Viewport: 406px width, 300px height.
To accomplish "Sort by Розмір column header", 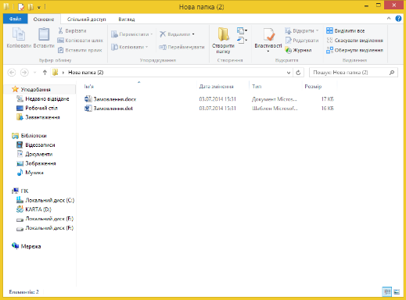I will tap(313, 87).
